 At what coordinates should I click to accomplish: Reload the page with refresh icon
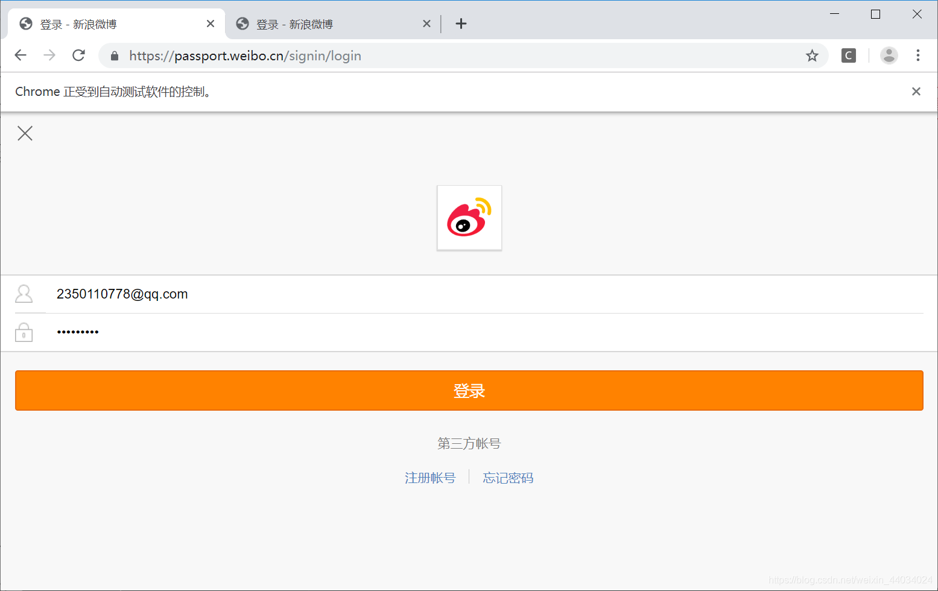coord(78,55)
